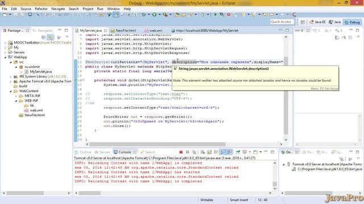Select Apache Tomcat v8.0 library node
This screenshot has width=364, height=204.
tap(43, 82)
